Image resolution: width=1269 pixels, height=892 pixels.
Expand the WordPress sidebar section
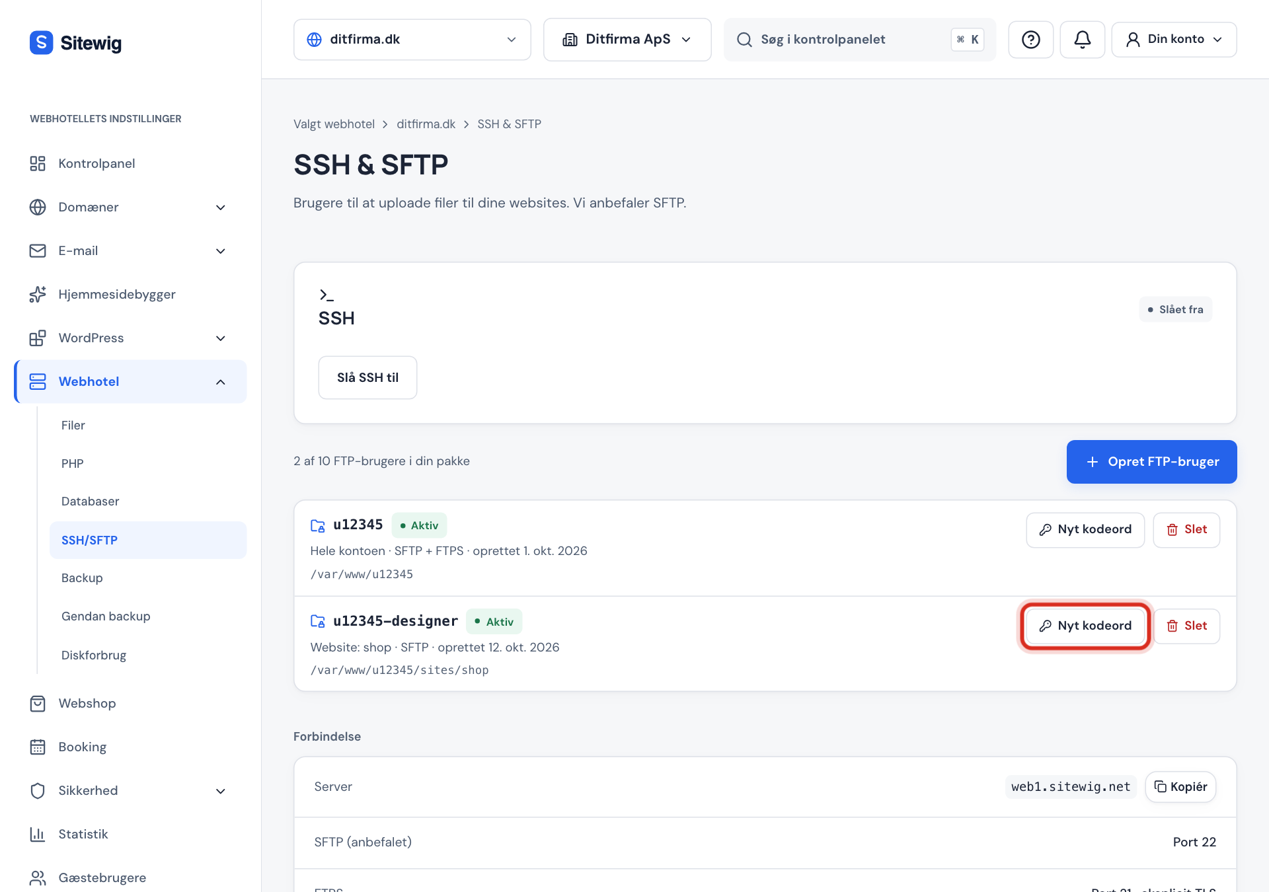tap(221, 338)
